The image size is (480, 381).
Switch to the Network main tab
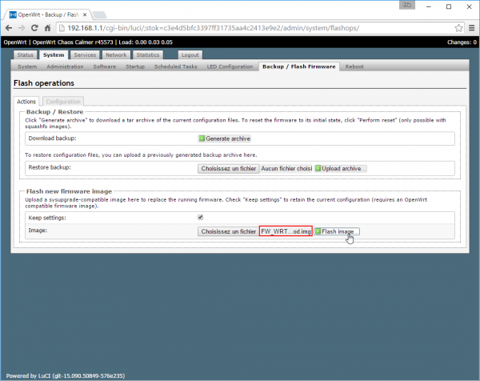coord(116,55)
